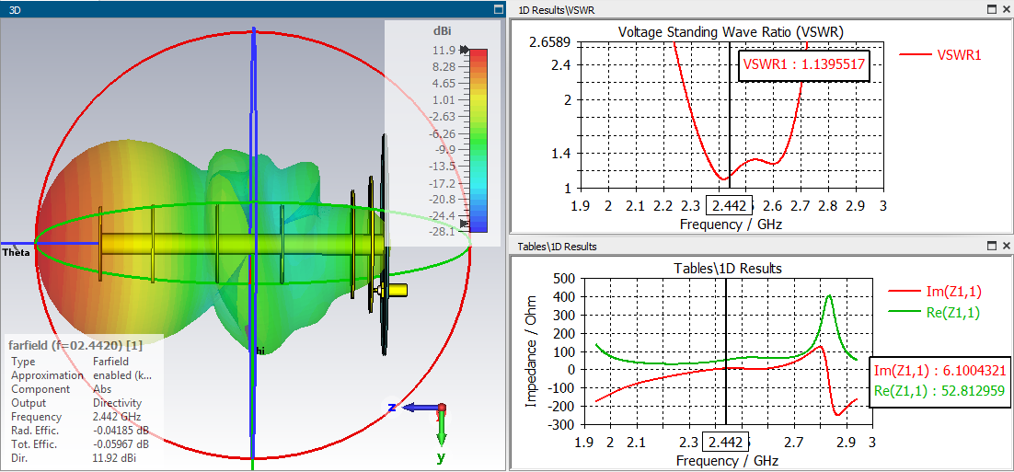This screenshot has height=472, width=1014.
Task: Click the upper arrow marker on dBi color ramp
Action: [x=465, y=50]
